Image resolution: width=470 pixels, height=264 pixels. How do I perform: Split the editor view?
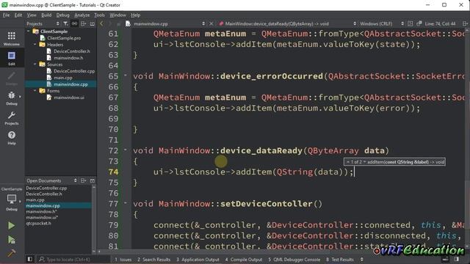point(465,23)
